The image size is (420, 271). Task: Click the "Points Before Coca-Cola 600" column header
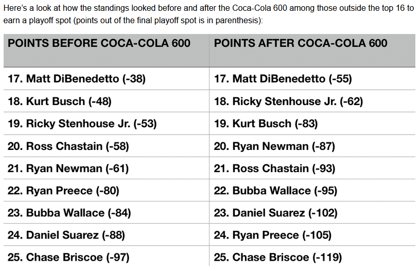coord(99,43)
